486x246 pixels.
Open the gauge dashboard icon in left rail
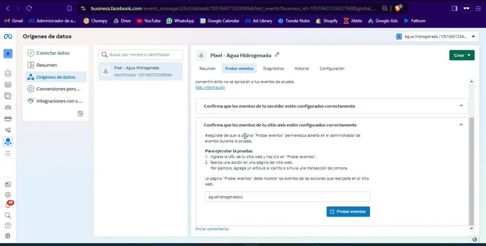pos(8,73)
